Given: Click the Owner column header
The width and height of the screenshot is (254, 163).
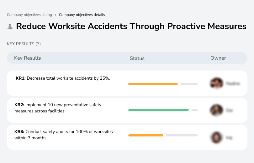Looking at the screenshot, I should pyautogui.click(x=218, y=58).
